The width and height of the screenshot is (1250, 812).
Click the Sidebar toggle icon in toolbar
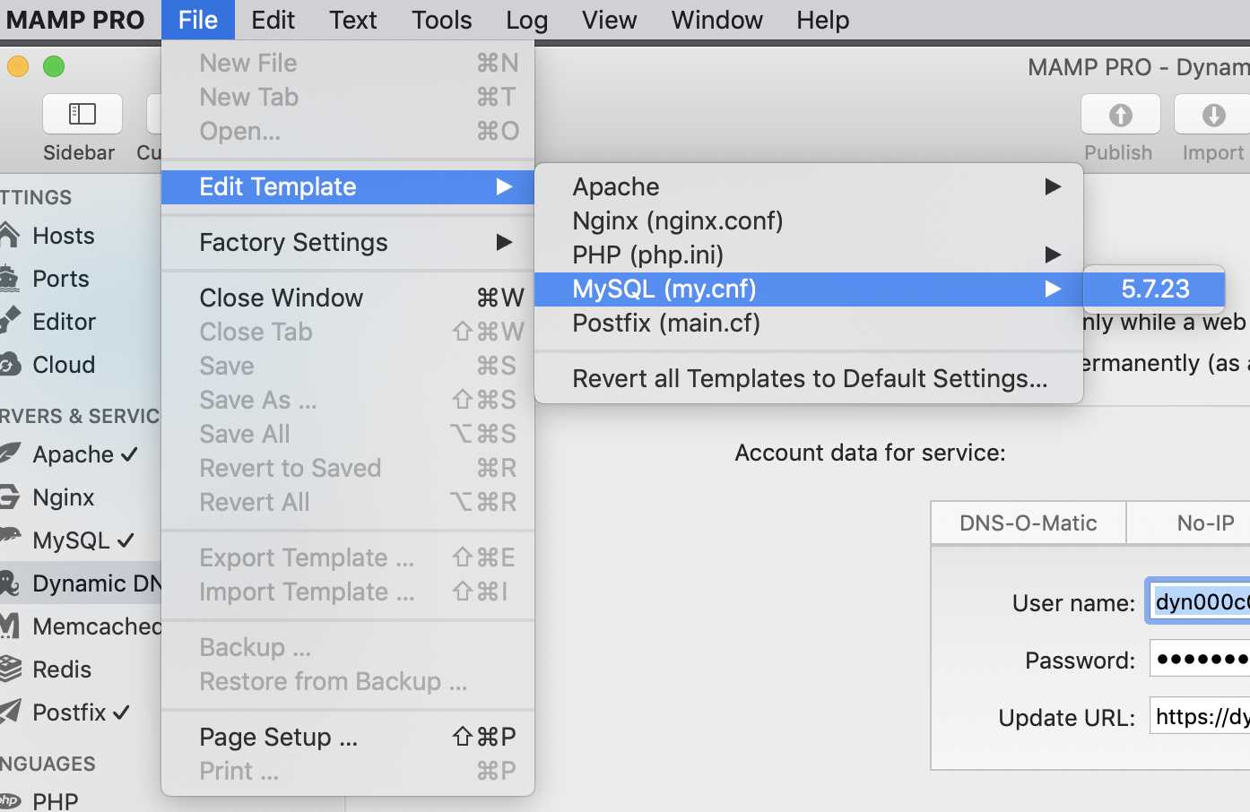(82, 114)
